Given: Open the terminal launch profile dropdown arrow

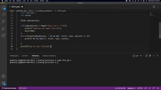Looking at the screenshot, I should 143,56.
